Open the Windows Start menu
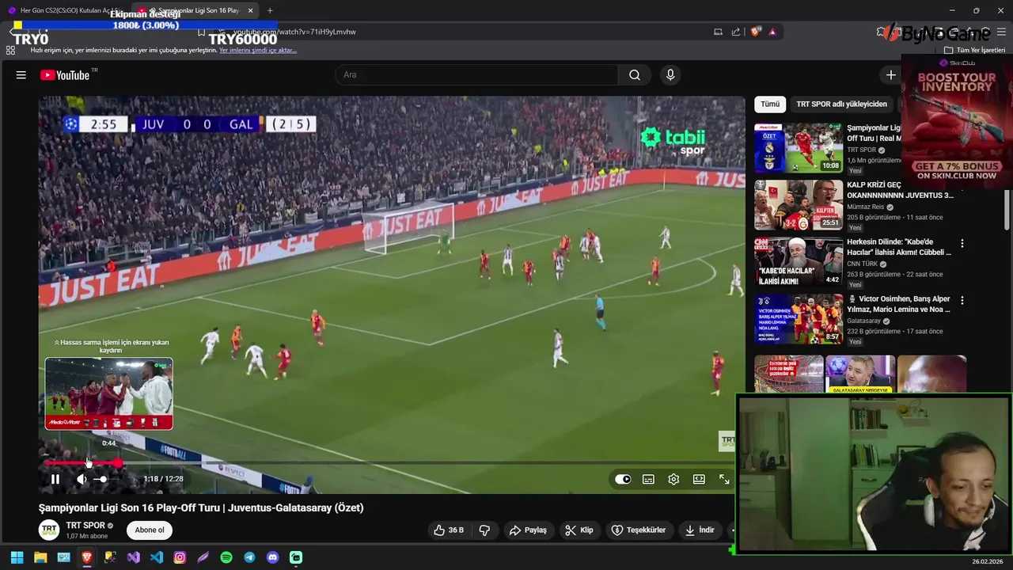 pyautogui.click(x=17, y=557)
